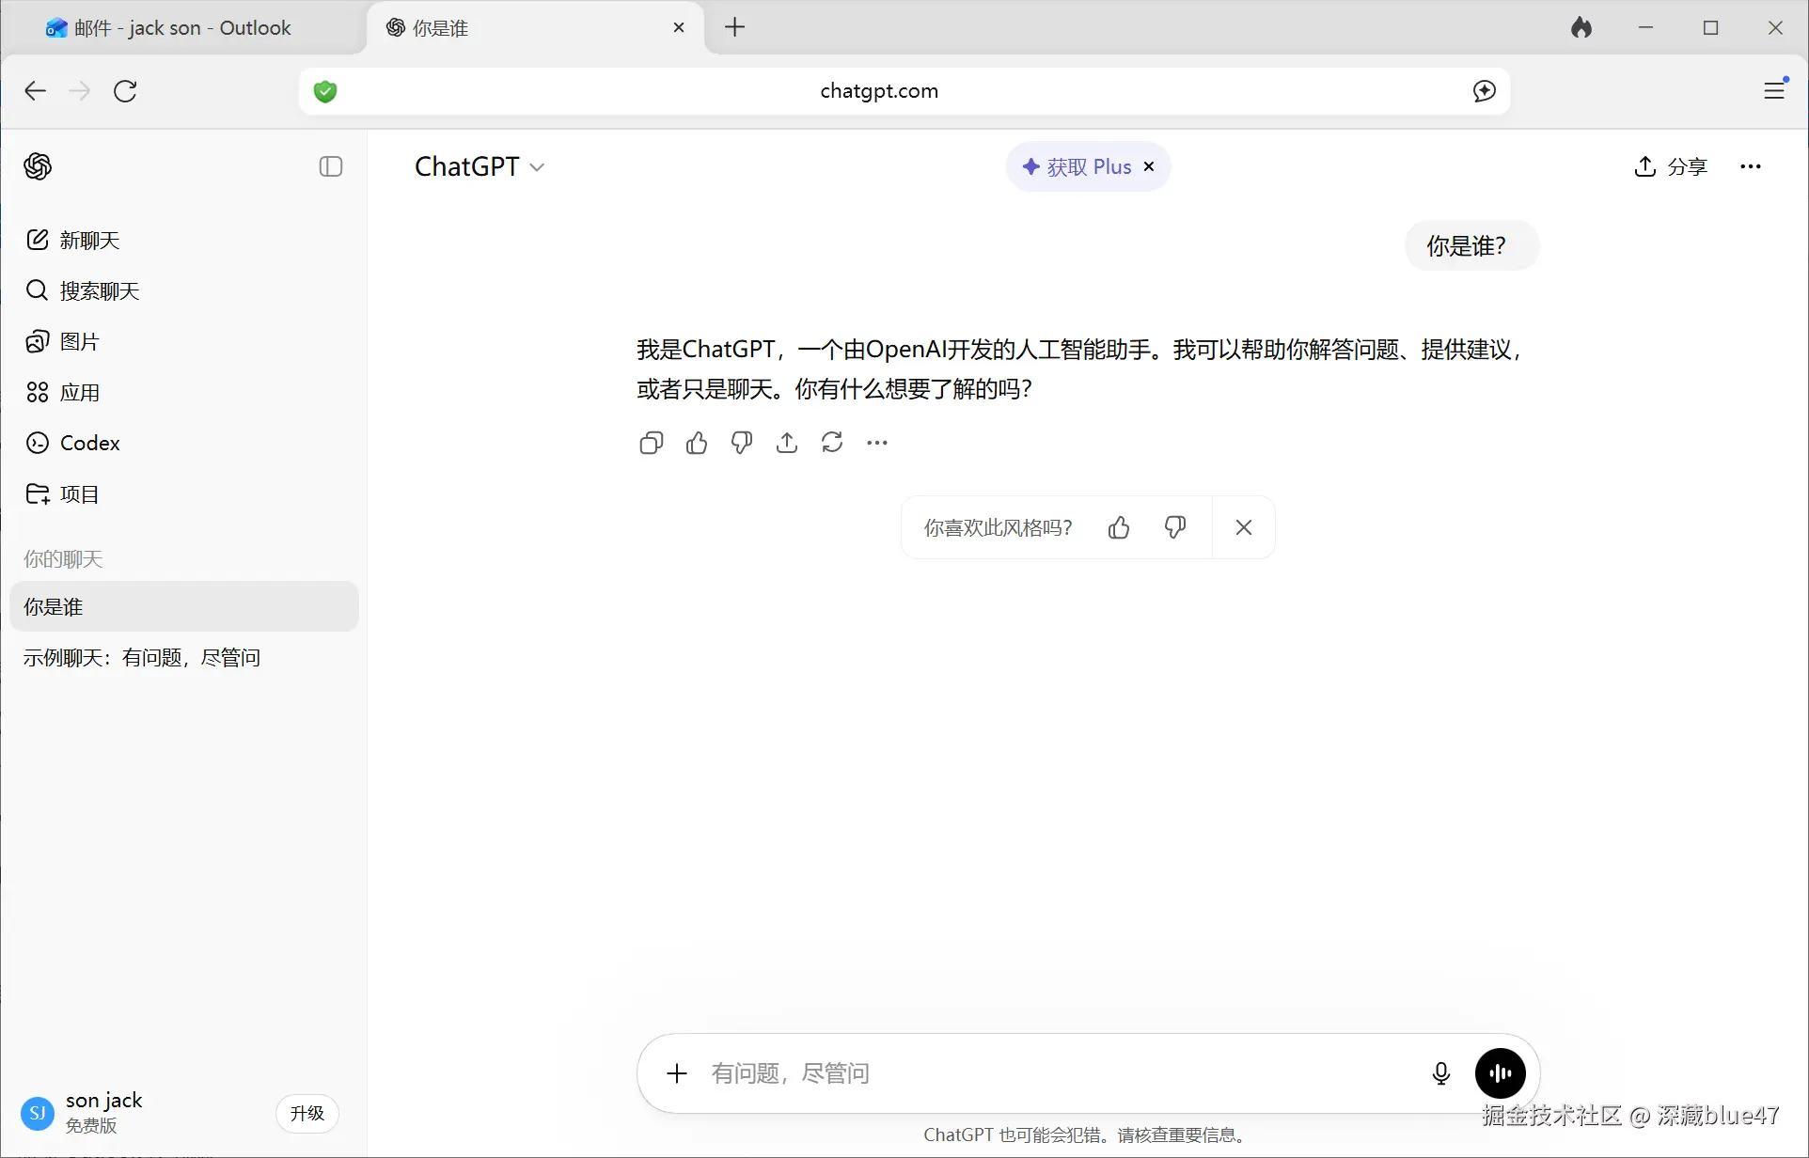Click the 获取 Plus button
This screenshot has width=1809, height=1158.
[x=1078, y=166]
